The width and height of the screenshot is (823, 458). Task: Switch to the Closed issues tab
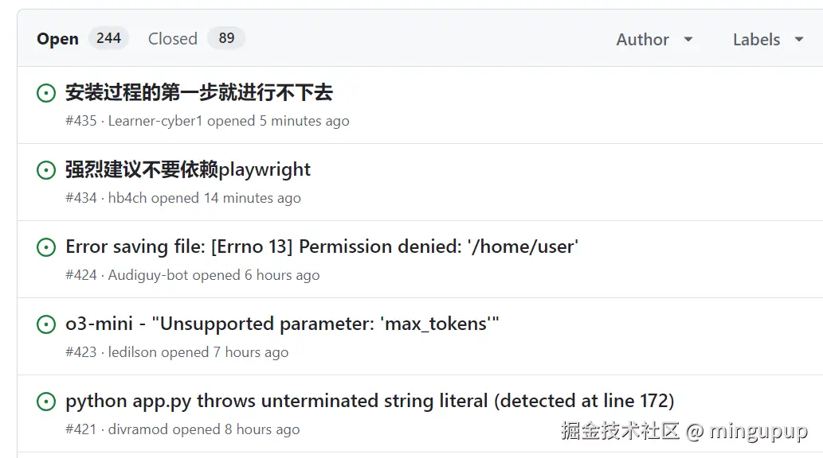pyautogui.click(x=172, y=39)
